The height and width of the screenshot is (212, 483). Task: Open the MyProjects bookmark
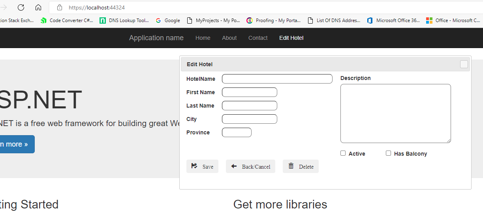coord(213,20)
